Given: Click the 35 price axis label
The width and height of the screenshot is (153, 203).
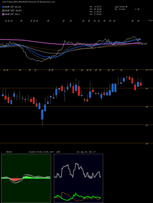Looking at the screenshot, I should tap(147, 89).
